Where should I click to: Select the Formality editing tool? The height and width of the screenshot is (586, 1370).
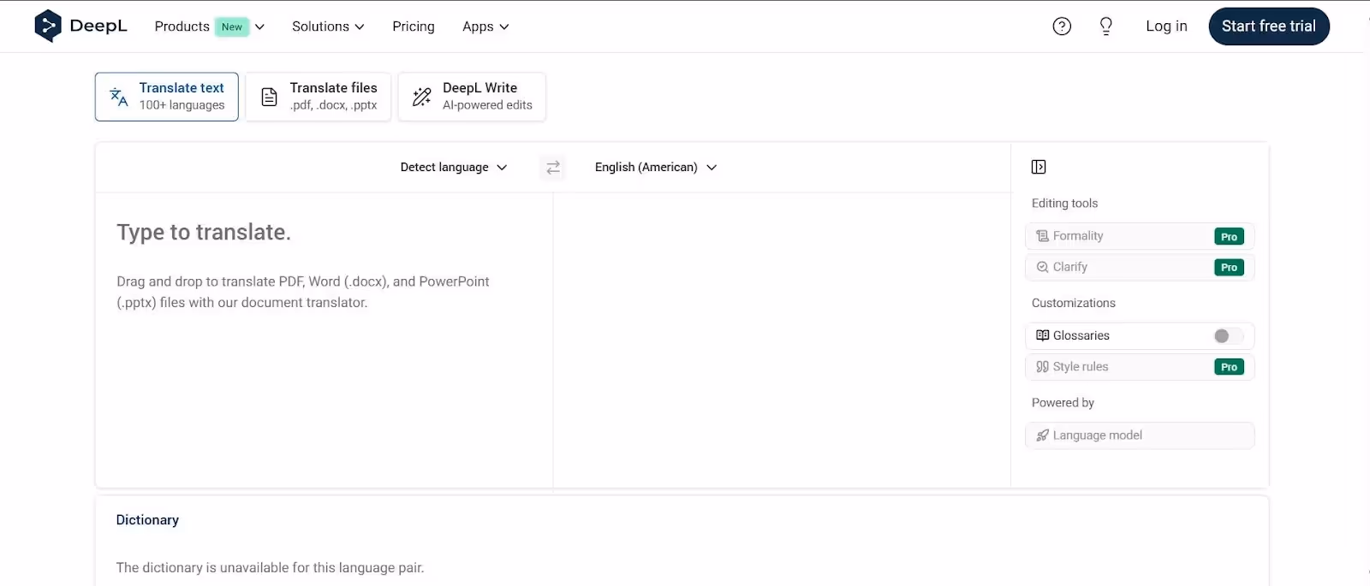pyautogui.click(x=1139, y=235)
